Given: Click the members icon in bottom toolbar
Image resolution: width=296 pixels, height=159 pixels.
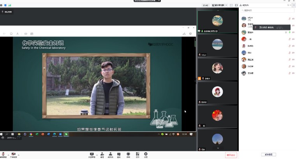Looking at the screenshot, I should pyautogui.click(x=111, y=155).
